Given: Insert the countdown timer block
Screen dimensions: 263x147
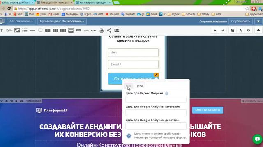Looking at the screenshot, I should click(117, 30).
